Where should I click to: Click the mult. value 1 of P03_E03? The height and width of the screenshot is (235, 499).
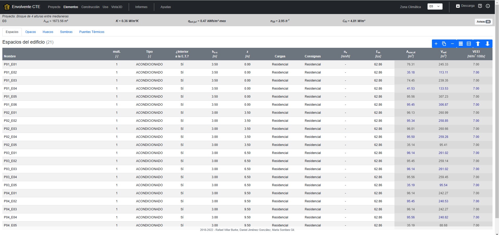(117, 169)
